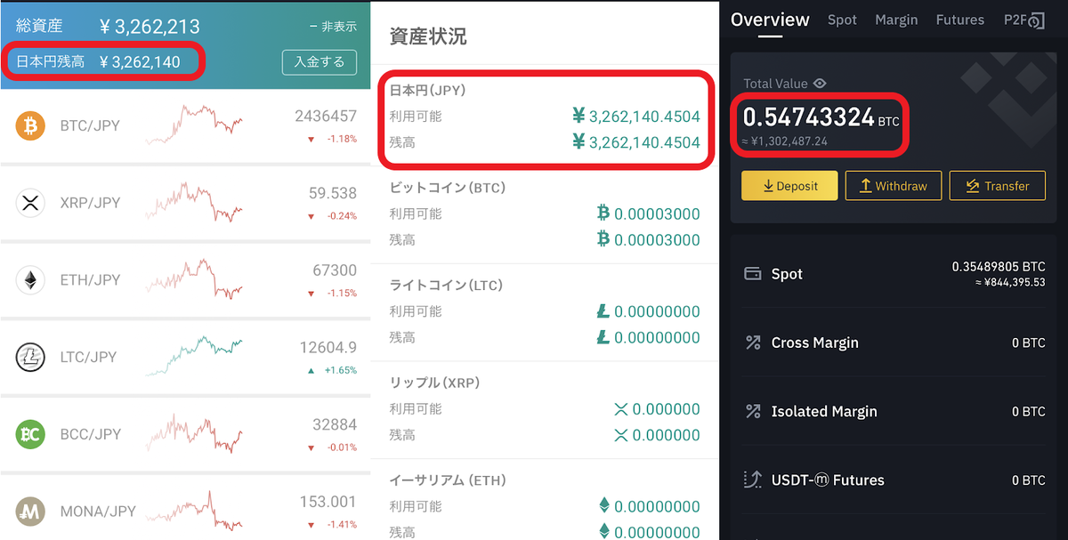
Task: Click the Transfer button
Action: pyautogui.click(x=998, y=186)
